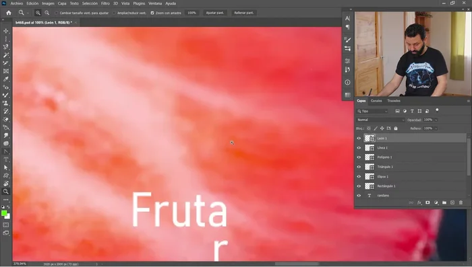Select the Lasso tool
The height and width of the screenshot is (267, 472).
coord(5,47)
